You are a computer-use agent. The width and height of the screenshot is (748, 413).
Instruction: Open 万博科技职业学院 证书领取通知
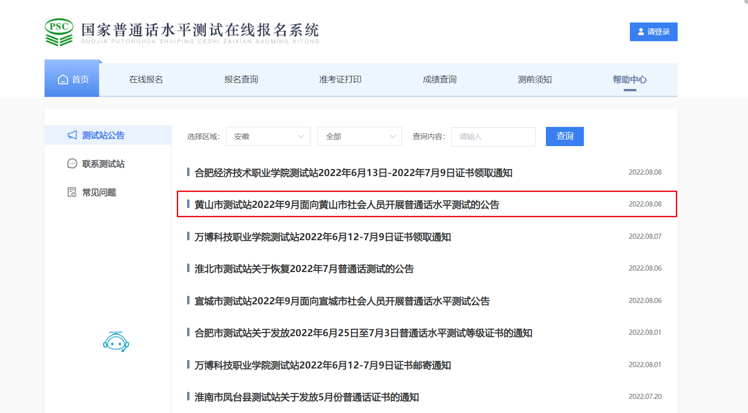pyautogui.click(x=323, y=237)
